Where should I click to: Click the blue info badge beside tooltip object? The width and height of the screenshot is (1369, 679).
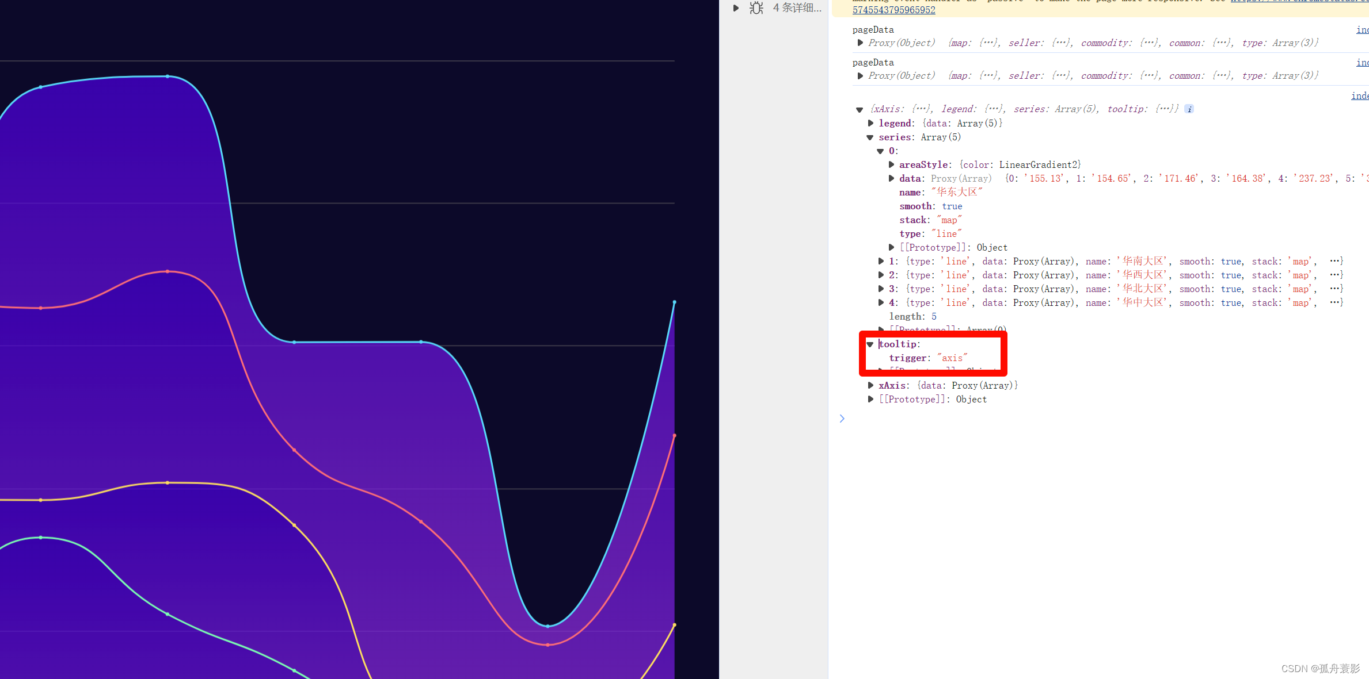click(1189, 109)
